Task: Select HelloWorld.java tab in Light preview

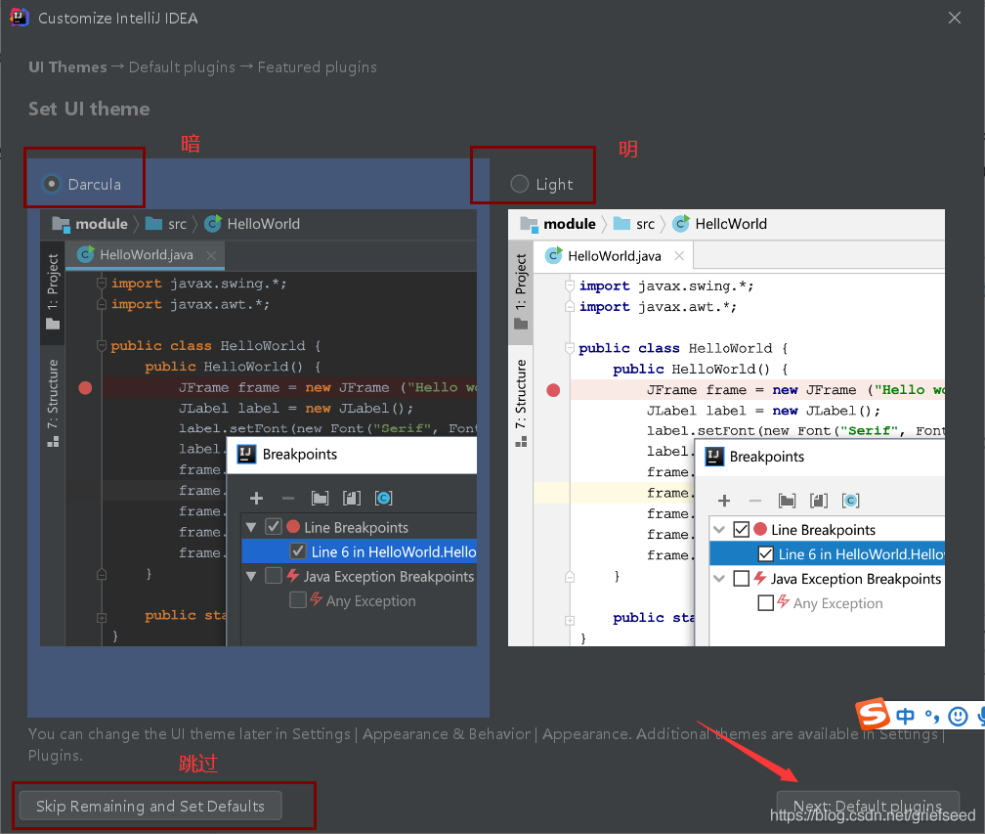Action: click(x=613, y=256)
